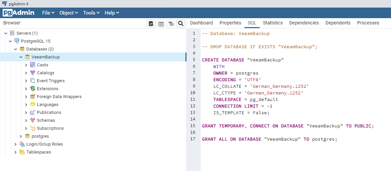Click the Casts node icon
Image resolution: width=391 pixels, height=171 pixels.
pos(33,65)
